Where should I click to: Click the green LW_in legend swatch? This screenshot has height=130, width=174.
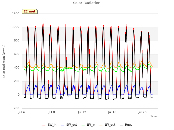pos(83,125)
